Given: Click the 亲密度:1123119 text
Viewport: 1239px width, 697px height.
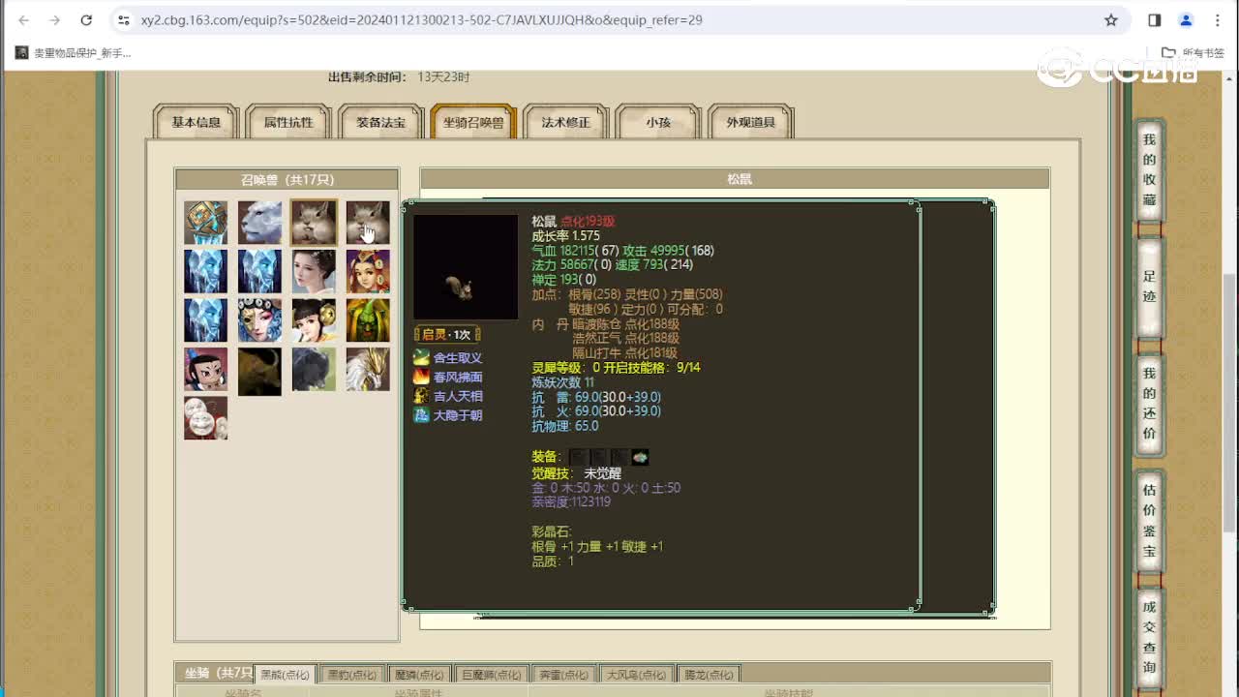Looking at the screenshot, I should tap(571, 501).
